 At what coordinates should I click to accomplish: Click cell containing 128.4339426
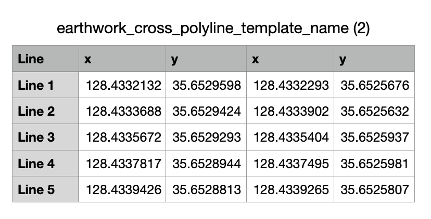point(123,189)
